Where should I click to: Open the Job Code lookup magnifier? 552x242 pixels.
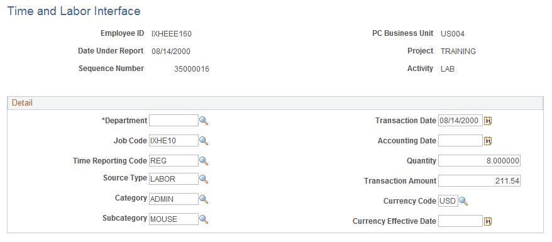tap(204, 141)
